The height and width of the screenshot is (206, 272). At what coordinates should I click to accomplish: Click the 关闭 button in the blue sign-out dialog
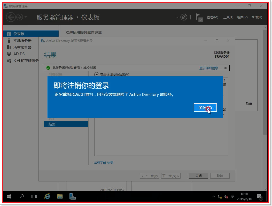205,108
